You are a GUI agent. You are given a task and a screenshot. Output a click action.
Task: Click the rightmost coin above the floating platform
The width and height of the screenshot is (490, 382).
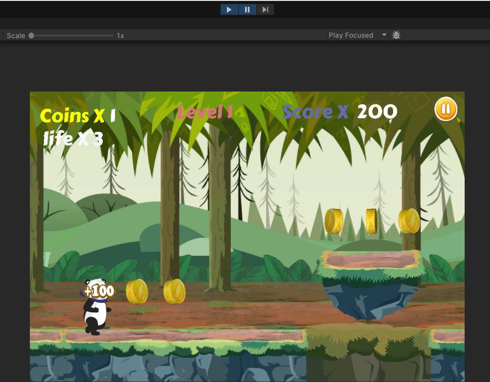[x=409, y=221]
